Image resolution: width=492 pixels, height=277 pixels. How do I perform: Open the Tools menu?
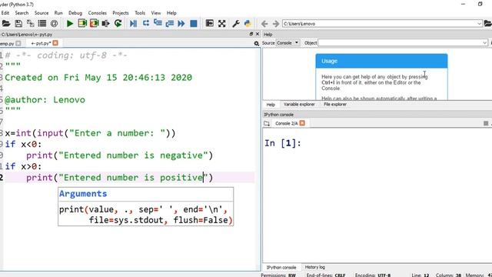click(x=140, y=13)
